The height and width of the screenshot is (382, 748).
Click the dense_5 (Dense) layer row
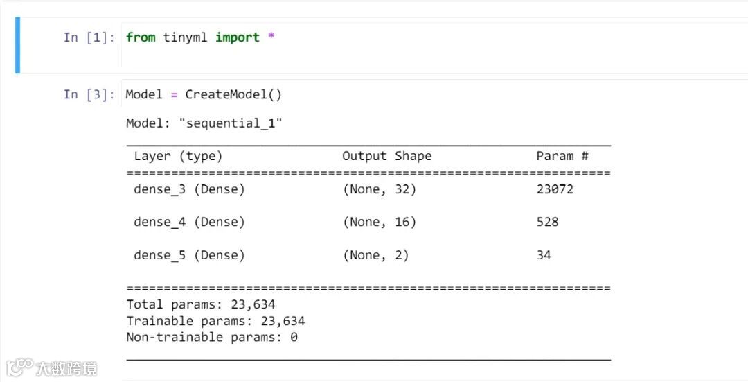click(x=189, y=255)
